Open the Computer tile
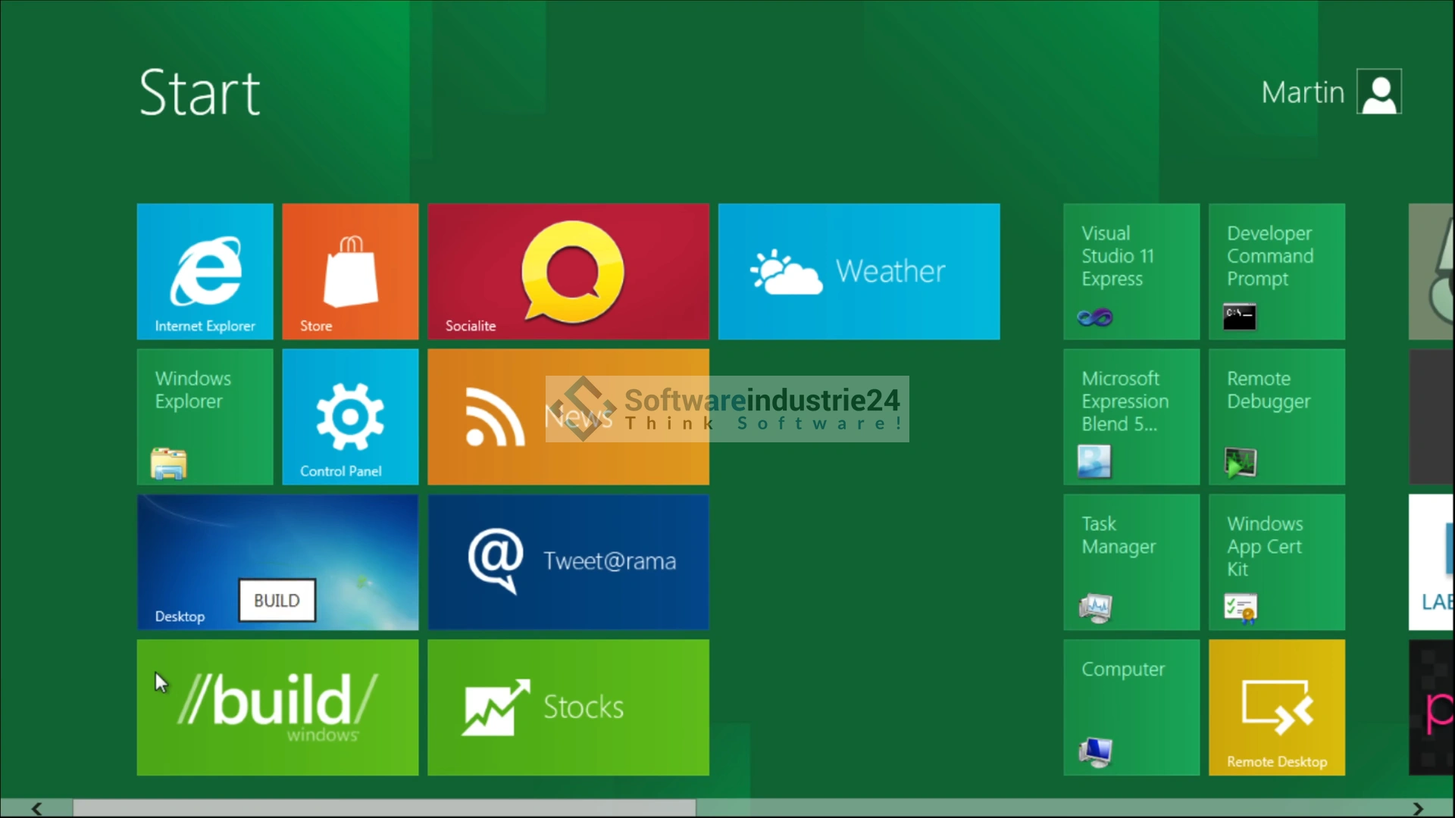 tap(1131, 707)
